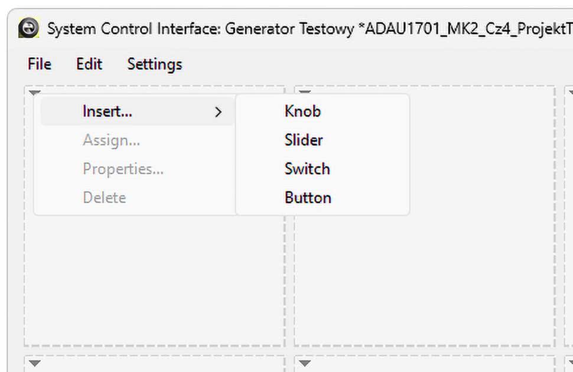Viewport: 573px width, 372px height.
Task: Open the Settings menu
Action: [154, 64]
